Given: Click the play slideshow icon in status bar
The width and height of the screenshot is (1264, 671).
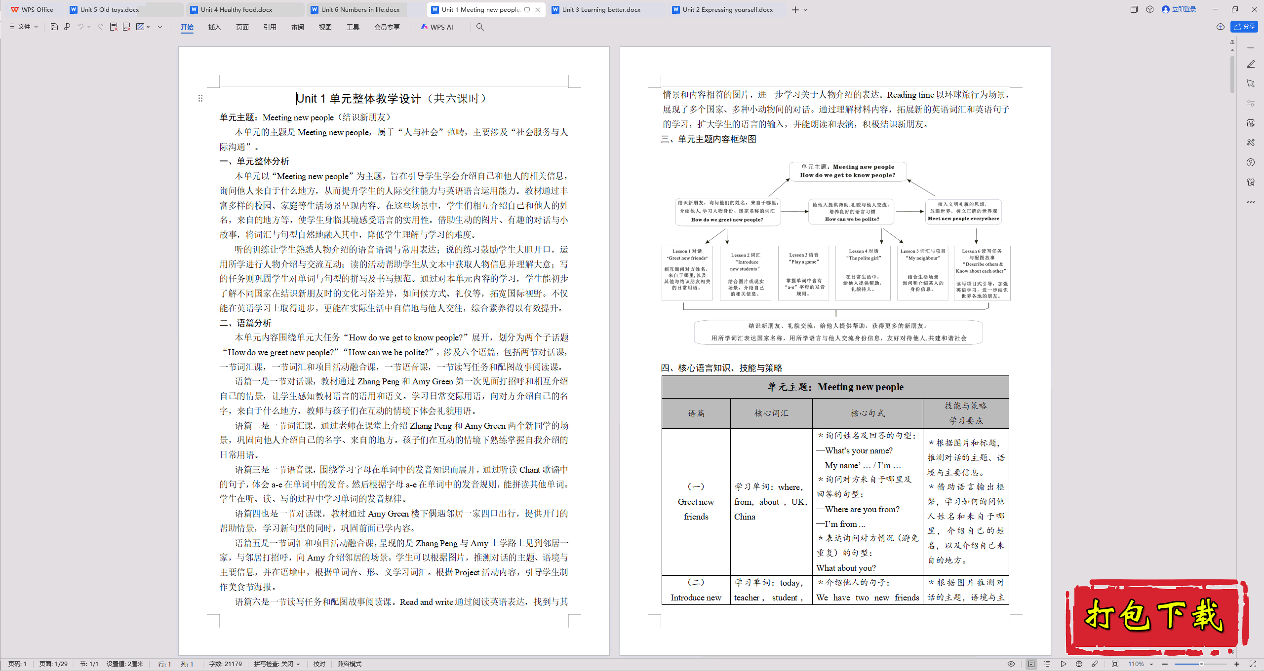Looking at the screenshot, I should (x=1063, y=664).
